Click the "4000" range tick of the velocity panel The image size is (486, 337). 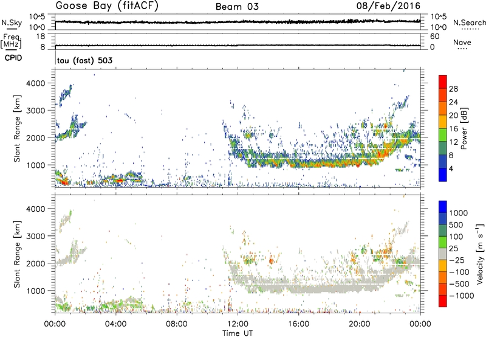coord(36,209)
